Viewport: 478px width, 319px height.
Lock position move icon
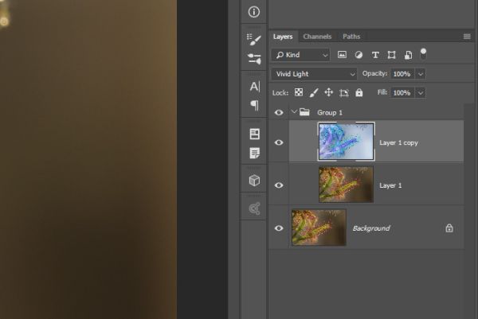(x=328, y=92)
